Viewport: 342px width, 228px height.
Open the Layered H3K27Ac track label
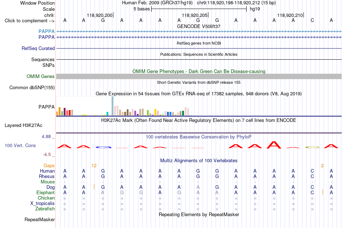pos(23,126)
